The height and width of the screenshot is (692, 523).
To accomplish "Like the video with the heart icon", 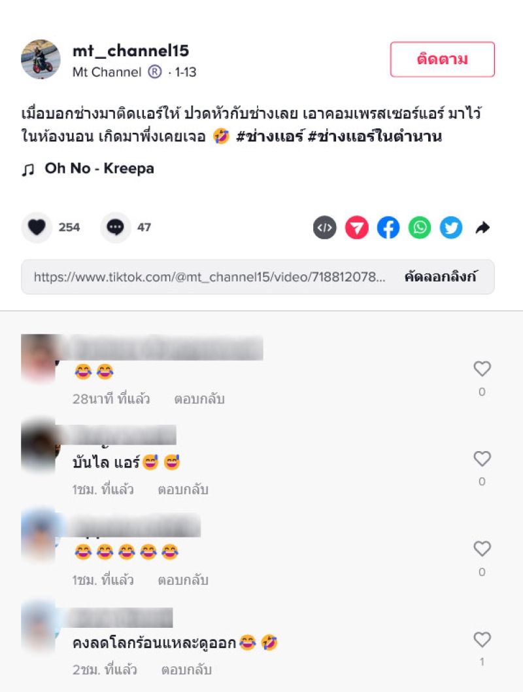I will (x=37, y=227).
